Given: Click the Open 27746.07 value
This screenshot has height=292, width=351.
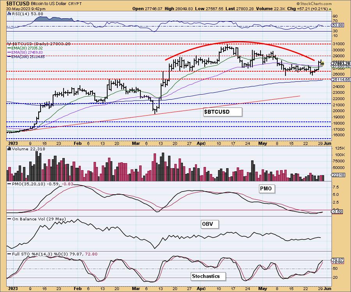Looking at the screenshot, I should [x=147, y=9].
